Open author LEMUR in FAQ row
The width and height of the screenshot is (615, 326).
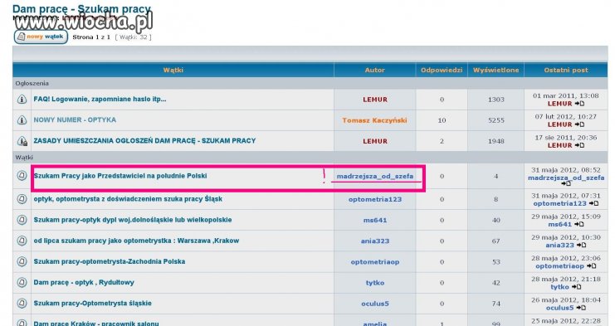tap(375, 100)
